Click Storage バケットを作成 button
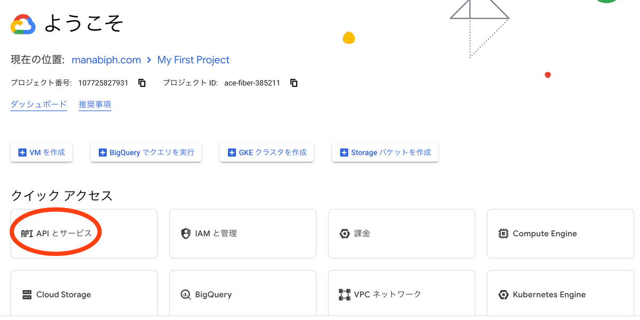This screenshot has height=320, width=640. (385, 153)
